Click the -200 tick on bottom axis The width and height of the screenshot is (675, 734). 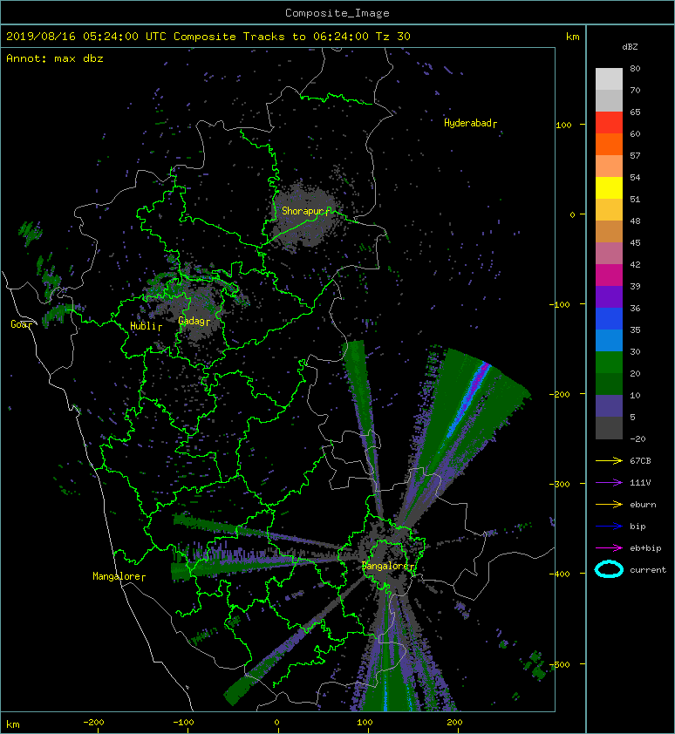(93, 723)
